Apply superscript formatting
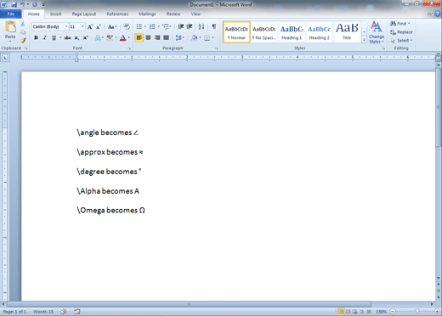Screen dimensions: 442x316 click(x=85, y=37)
